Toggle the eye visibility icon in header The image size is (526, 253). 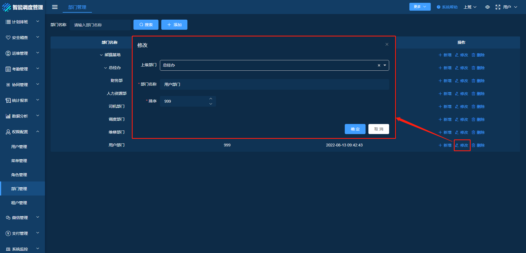488,7
